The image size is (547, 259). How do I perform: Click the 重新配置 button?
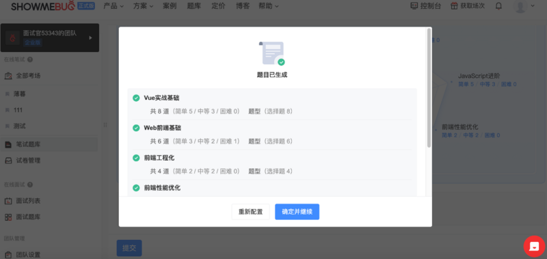pyautogui.click(x=250, y=212)
